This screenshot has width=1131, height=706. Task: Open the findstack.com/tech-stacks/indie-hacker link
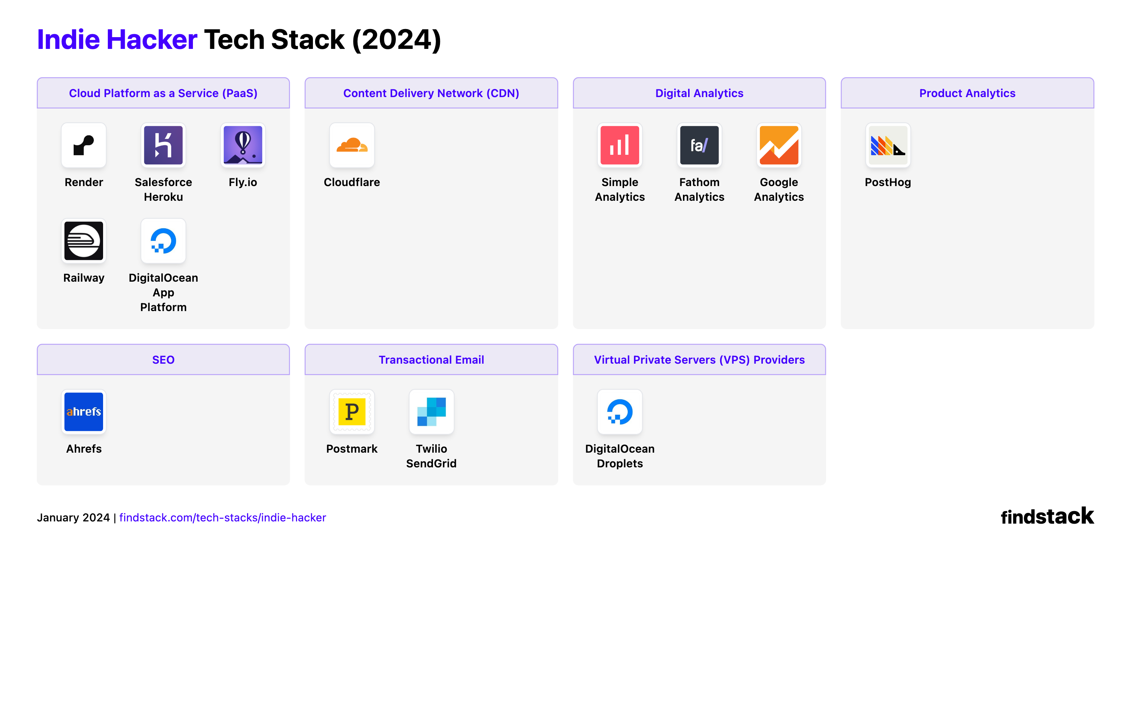point(222,517)
